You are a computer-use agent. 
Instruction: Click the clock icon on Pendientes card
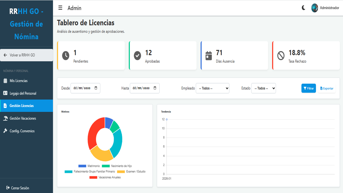pyautogui.click(x=66, y=56)
